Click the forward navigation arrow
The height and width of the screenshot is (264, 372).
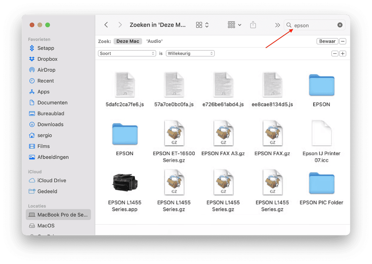point(120,25)
